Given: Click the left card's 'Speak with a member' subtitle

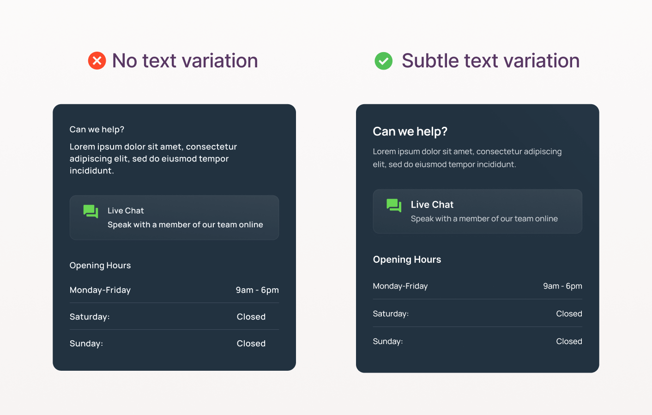Looking at the screenshot, I should [185, 225].
